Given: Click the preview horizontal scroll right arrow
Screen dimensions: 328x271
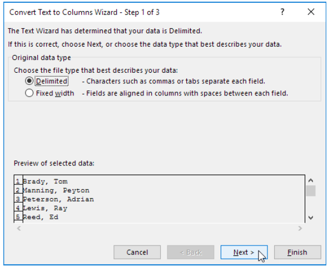Looking at the screenshot, I should point(300,228).
